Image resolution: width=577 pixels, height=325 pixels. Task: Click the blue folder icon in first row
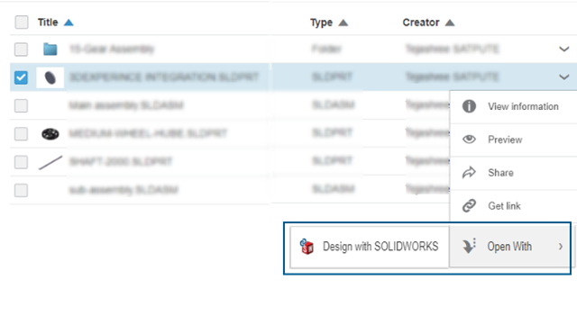pos(50,49)
